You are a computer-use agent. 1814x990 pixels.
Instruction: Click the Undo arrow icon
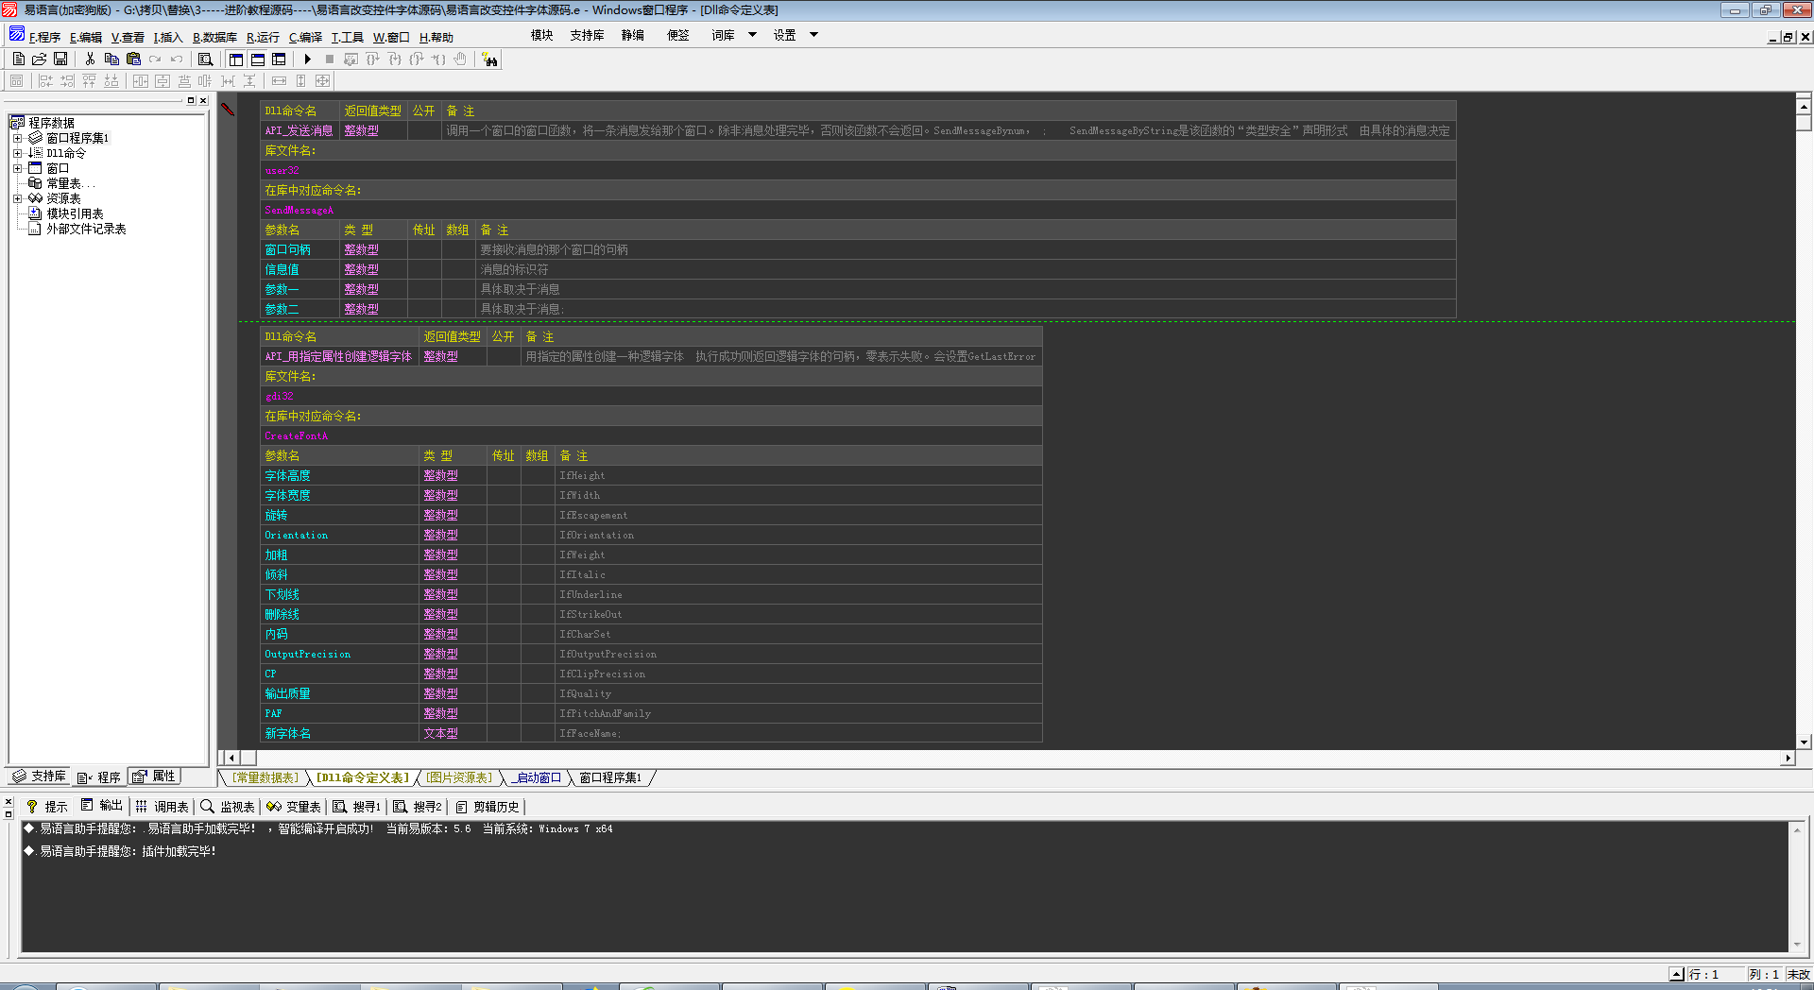click(x=177, y=59)
